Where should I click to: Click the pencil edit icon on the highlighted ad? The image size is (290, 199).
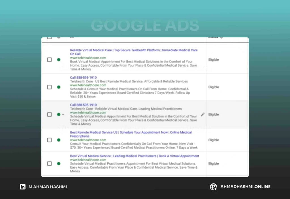pos(202,114)
